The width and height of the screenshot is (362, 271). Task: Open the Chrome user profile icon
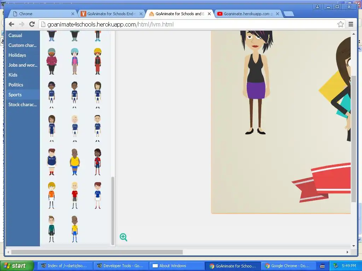(317, 7)
